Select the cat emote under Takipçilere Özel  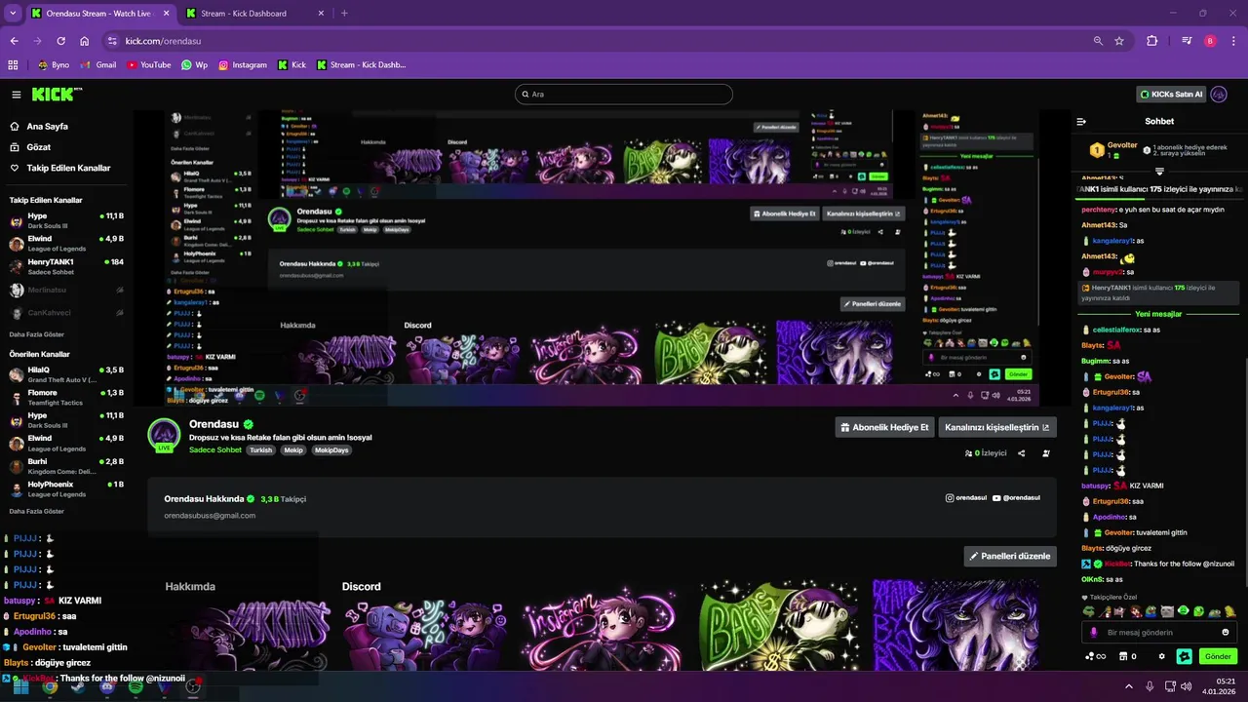[1167, 611]
